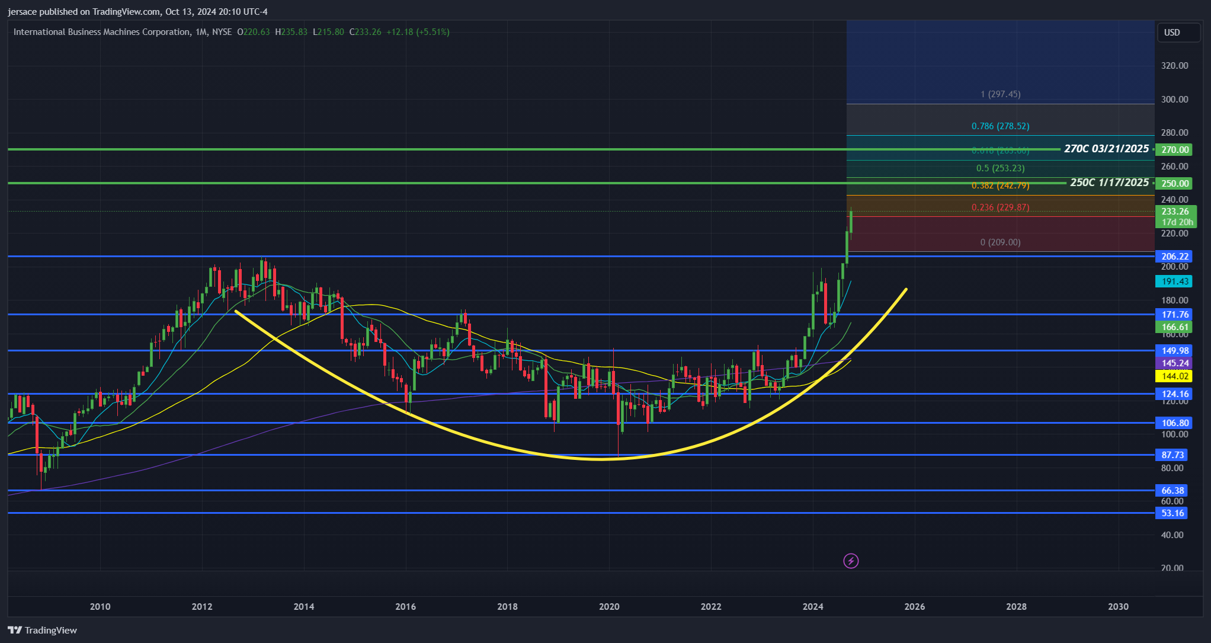Image resolution: width=1211 pixels, height=643 pixels.
Task: Click the 66.38 blue level label
Action: 1172,490
